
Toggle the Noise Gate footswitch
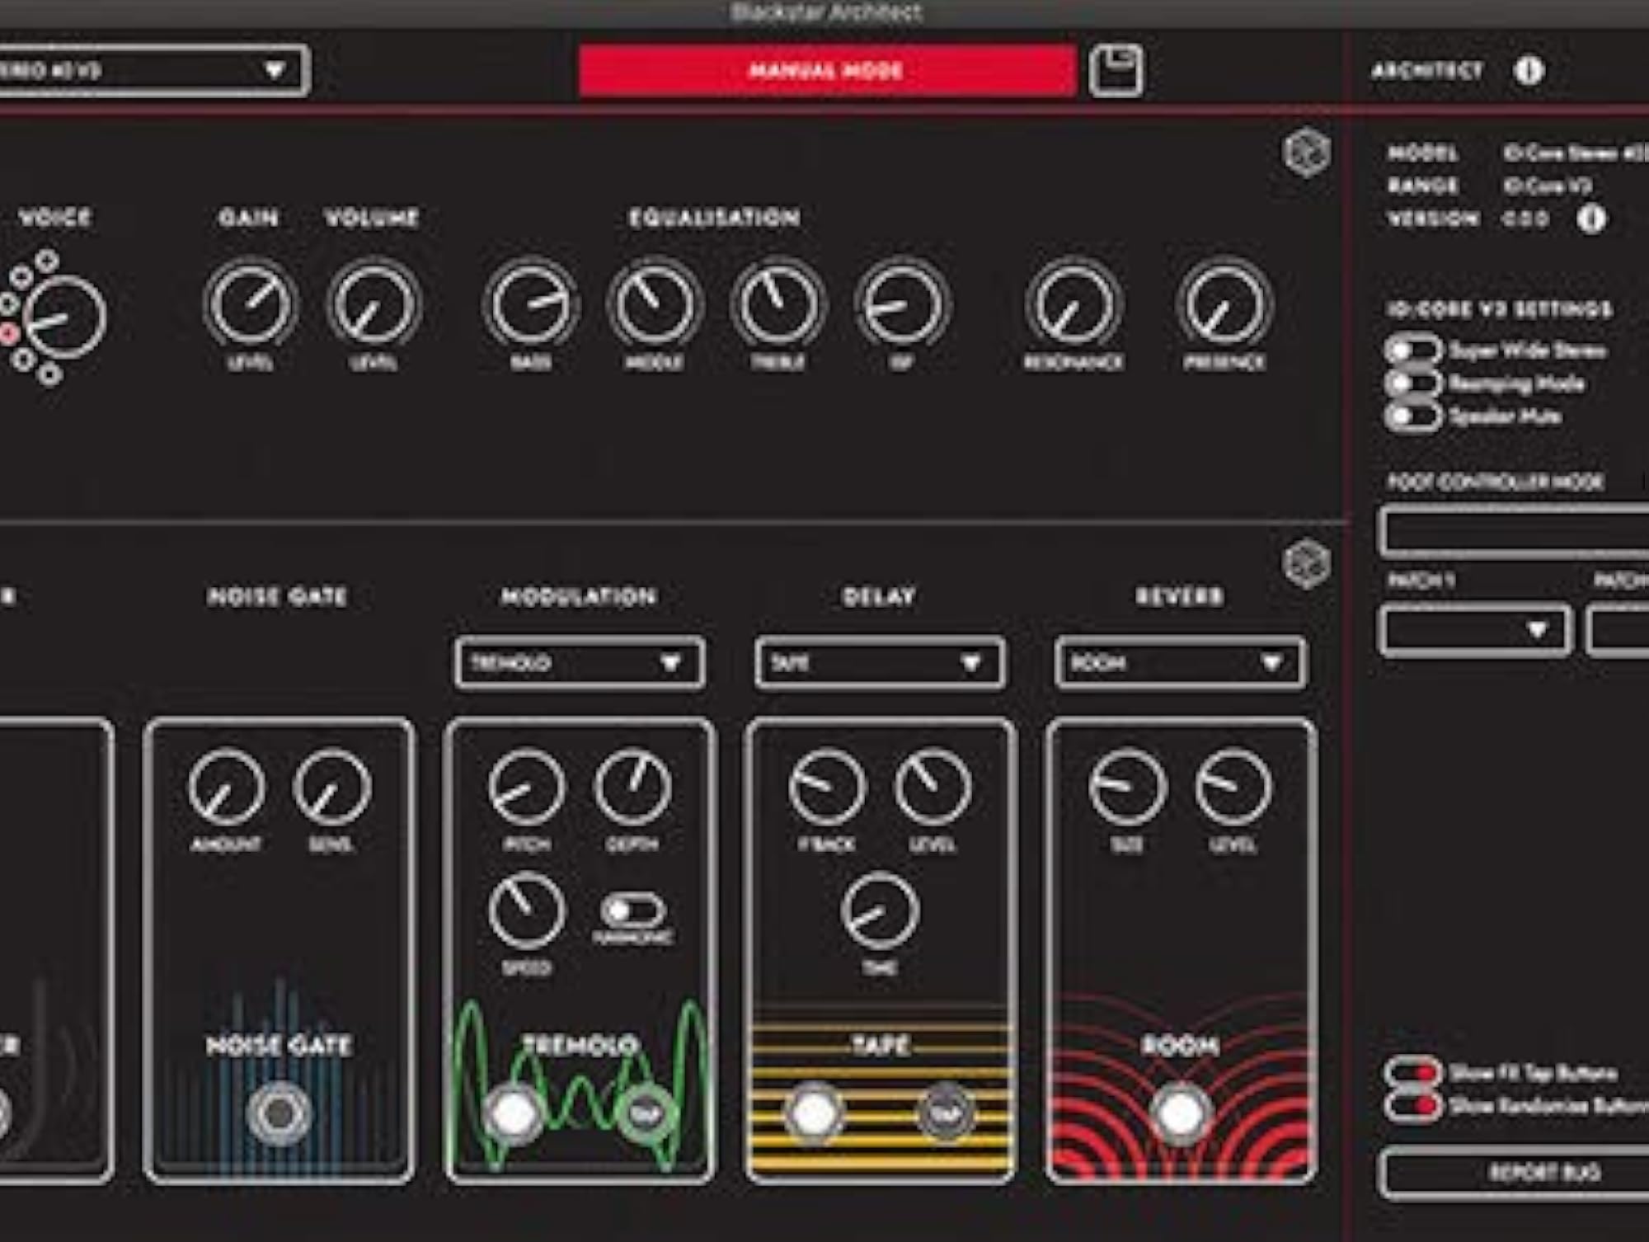coord(280,1113)
